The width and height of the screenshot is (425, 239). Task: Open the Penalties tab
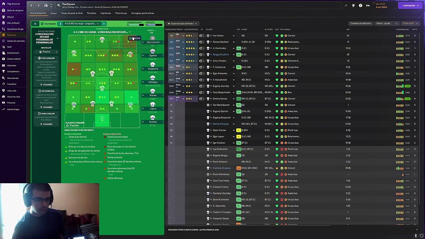pyautogui.click(x=91, y=13)
